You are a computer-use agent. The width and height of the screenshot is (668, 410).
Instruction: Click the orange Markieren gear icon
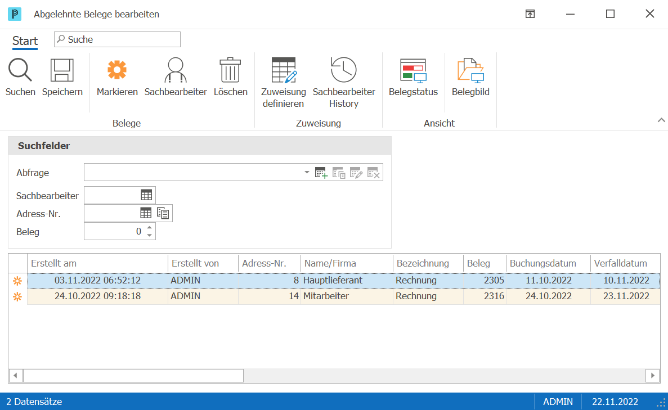point(117,70)
